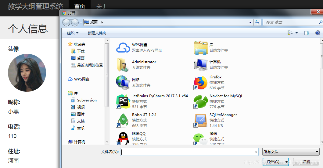Change view using the view icon
This screenshot has width=323, height=168.
pos(290,33)
